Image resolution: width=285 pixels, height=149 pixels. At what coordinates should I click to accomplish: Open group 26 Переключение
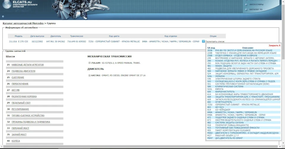[x=20, y=84]
